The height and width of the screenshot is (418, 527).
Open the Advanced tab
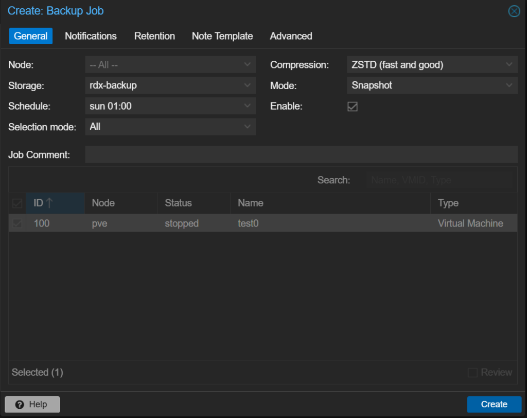click(x=291, y=36)
